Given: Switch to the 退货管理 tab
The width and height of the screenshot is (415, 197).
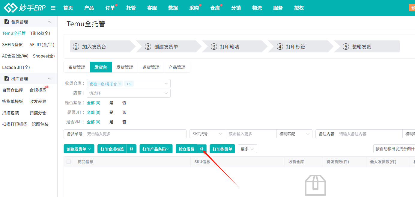Looking at the screenshot, I should pyautogui.click(x=151, y=67).
